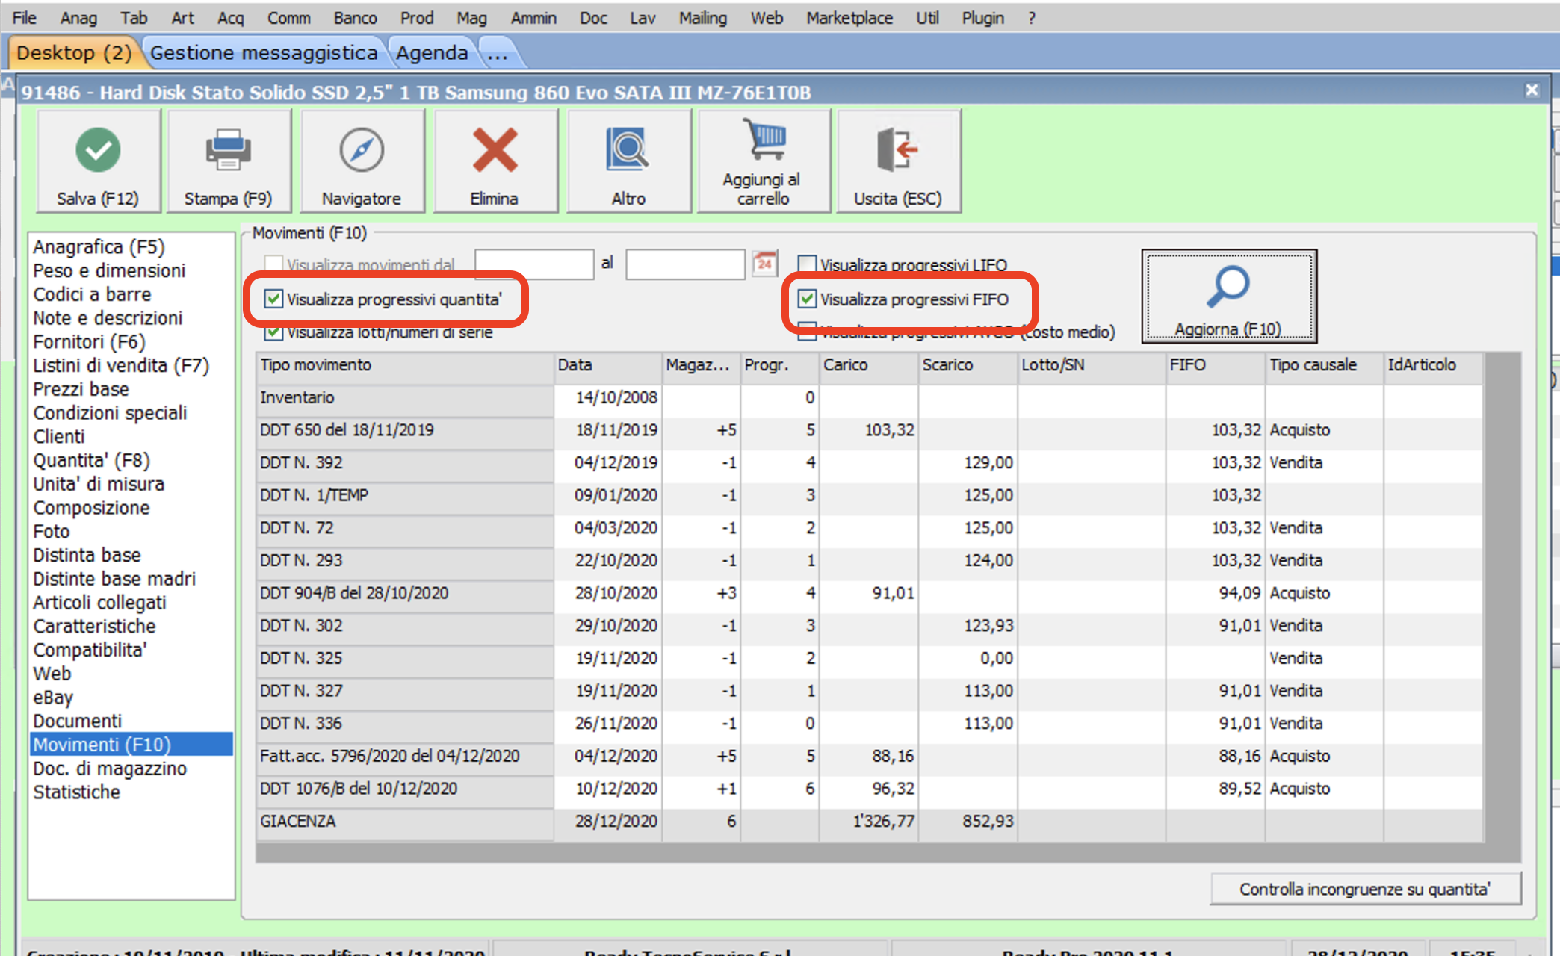Viewport: 1560px width, 956px height.
Task: Switch to Gestione messaggistica tab
Action: pyautogui.click(x=264, y=53)
